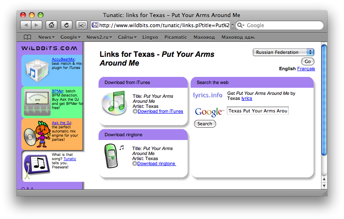
Task: Open the lyrics link for Texas
Action: pyautogui.click(x=247, y=98)
